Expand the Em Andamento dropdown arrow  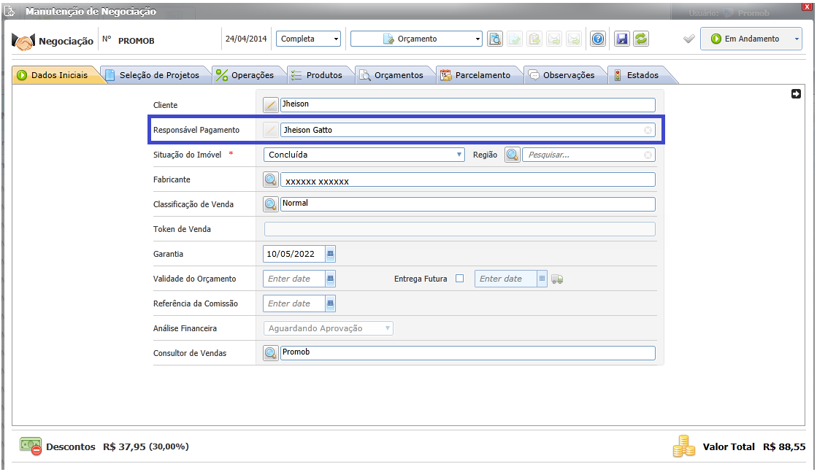796,39
